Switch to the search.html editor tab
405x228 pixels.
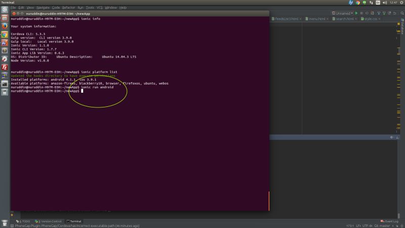(345, 19)
